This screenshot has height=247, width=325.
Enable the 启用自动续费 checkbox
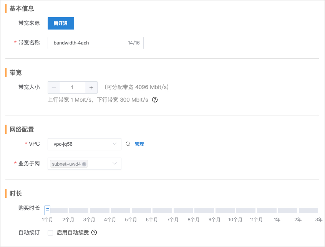[x=50, y=232]
